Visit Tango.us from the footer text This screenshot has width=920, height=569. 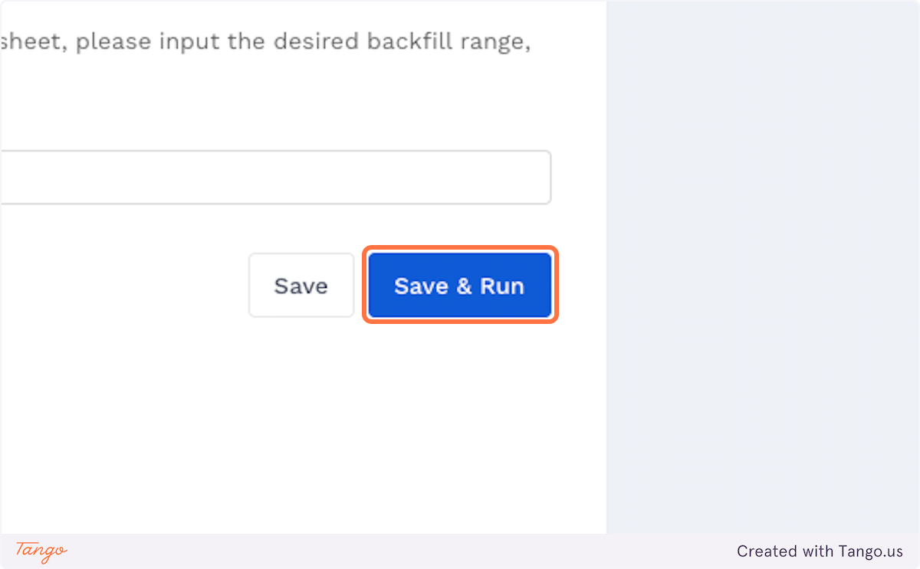[x=820, y=551]
